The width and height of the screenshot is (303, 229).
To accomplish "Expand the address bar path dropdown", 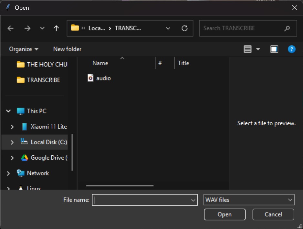I will click(168, 28).
